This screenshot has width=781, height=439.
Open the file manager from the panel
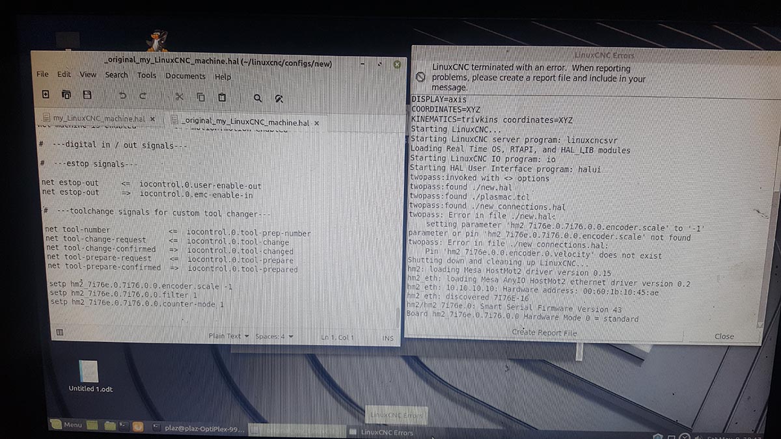pyautogui.click(x=109, y=426)
